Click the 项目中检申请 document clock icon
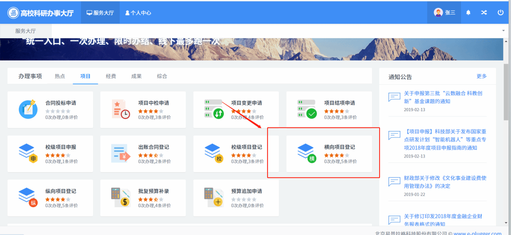This screenshot has width=511, height=235. [x=121, y=109]
